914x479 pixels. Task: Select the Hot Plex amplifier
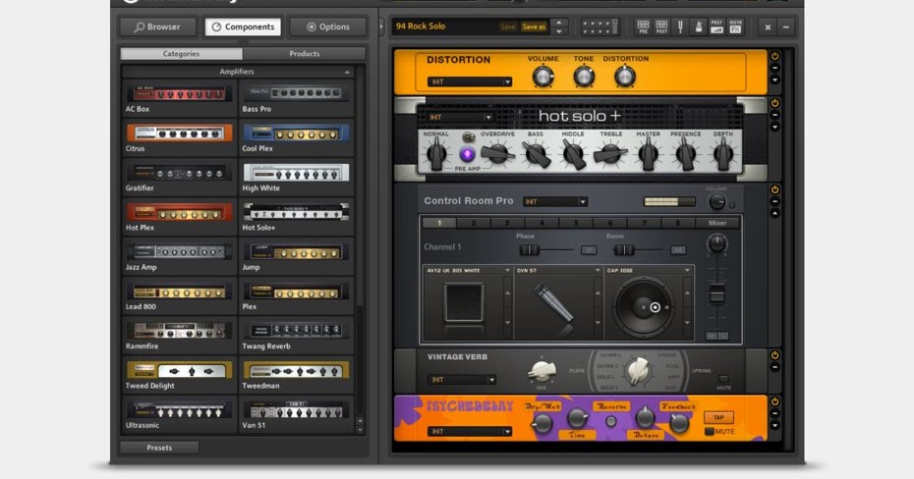coord(179,217)
